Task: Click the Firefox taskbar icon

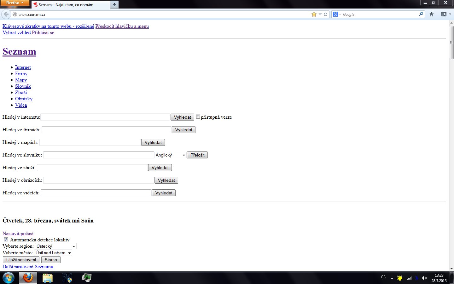Action: pyautogui.click(x=28, y=278)
